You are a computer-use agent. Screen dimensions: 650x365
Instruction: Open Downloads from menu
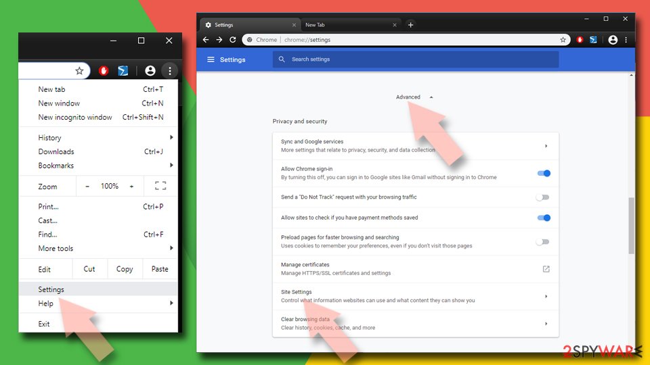(x=98, y=151)
